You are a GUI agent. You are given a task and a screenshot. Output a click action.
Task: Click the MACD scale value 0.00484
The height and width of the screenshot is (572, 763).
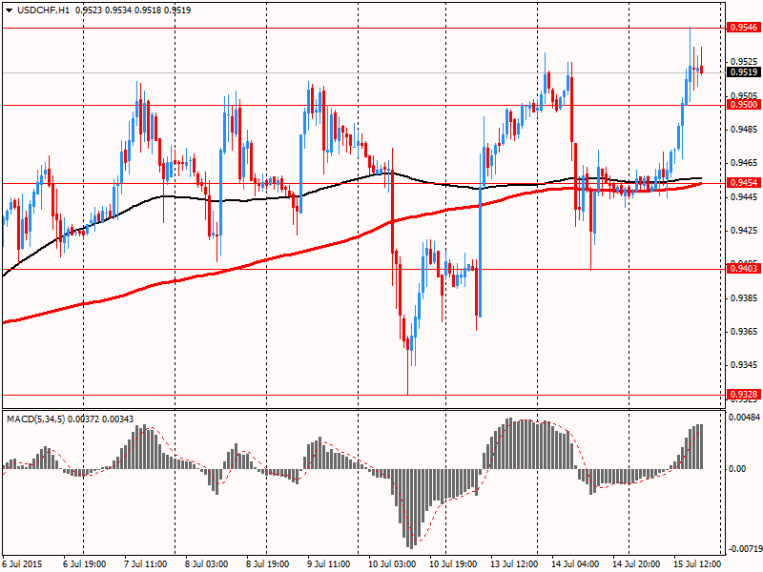click(745, 418)
